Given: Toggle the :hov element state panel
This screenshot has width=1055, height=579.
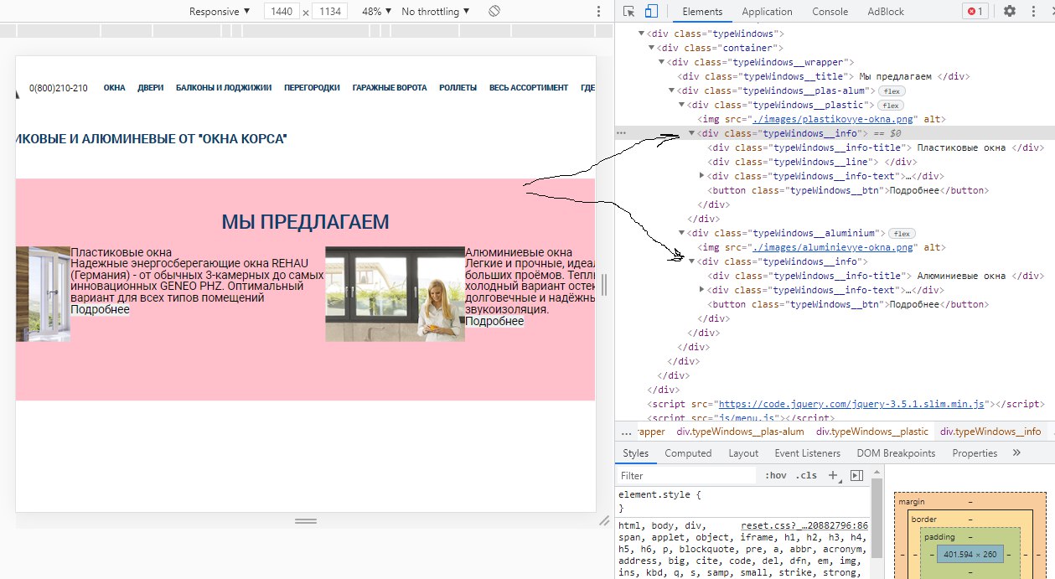Looking at the screenshot, I should 776,475.
